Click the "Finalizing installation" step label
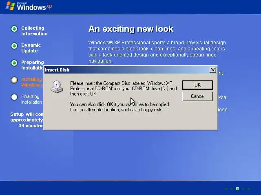Screen dimensions: 261x195 (31, 99)
